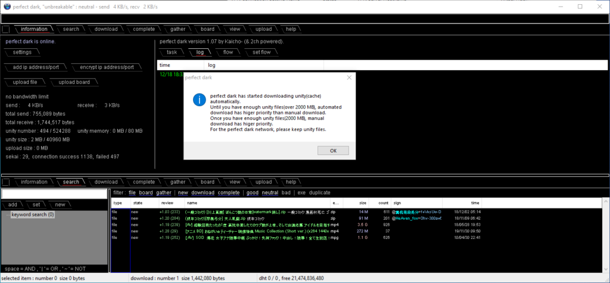
Task: Select the search tab in lower pane
Action: click(71, 182)
